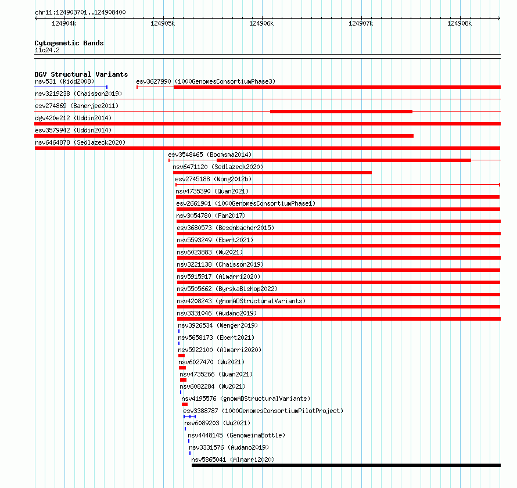Viewport: 517px width, 488px height.
Task: Click the black nsv5865041 variant bar
Action: click(346, 465)
